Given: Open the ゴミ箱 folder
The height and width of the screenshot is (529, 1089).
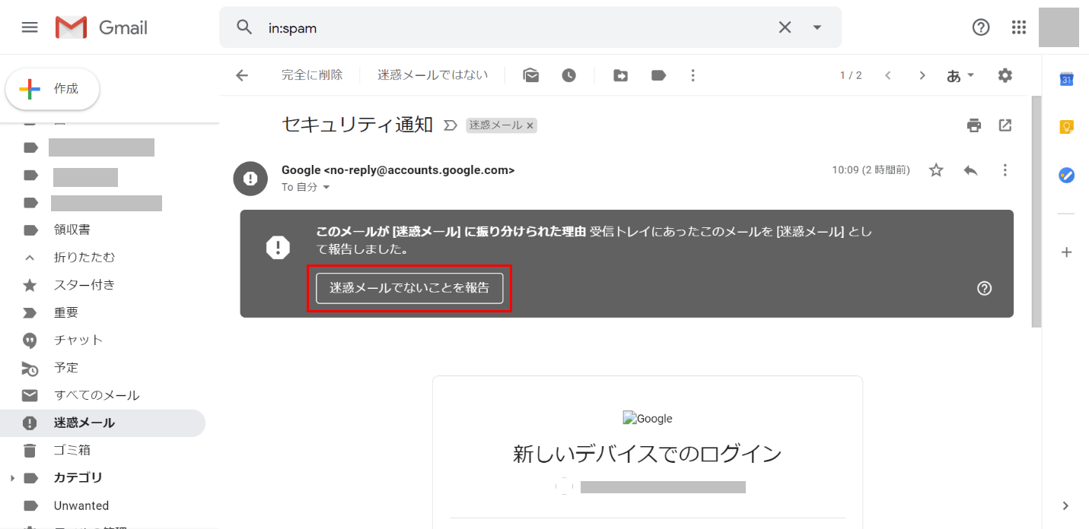Looking at the screenshot, I should [72, 450].
